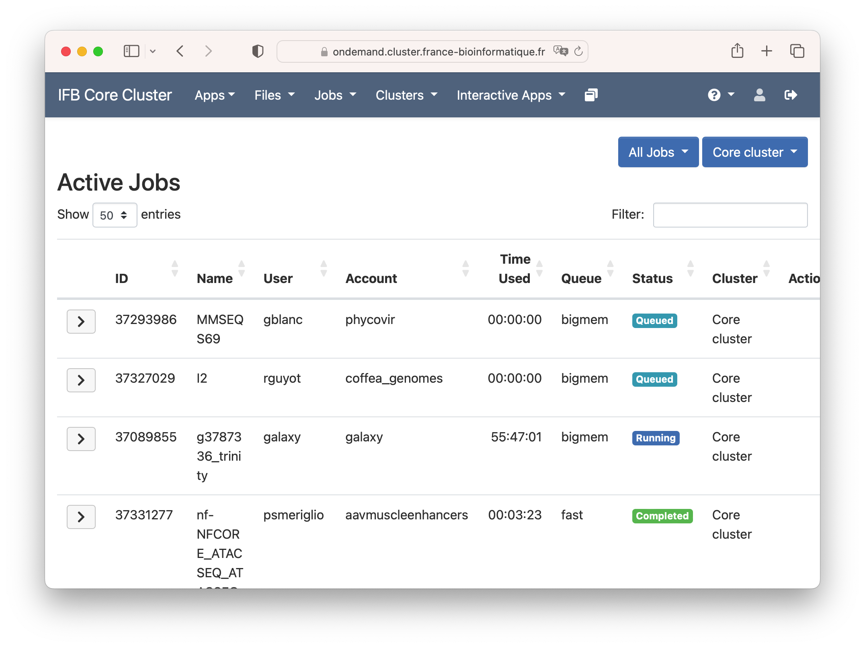Screen dimensions: 865x648
Task: Sort table by Status column header
Action: point(652,278)
